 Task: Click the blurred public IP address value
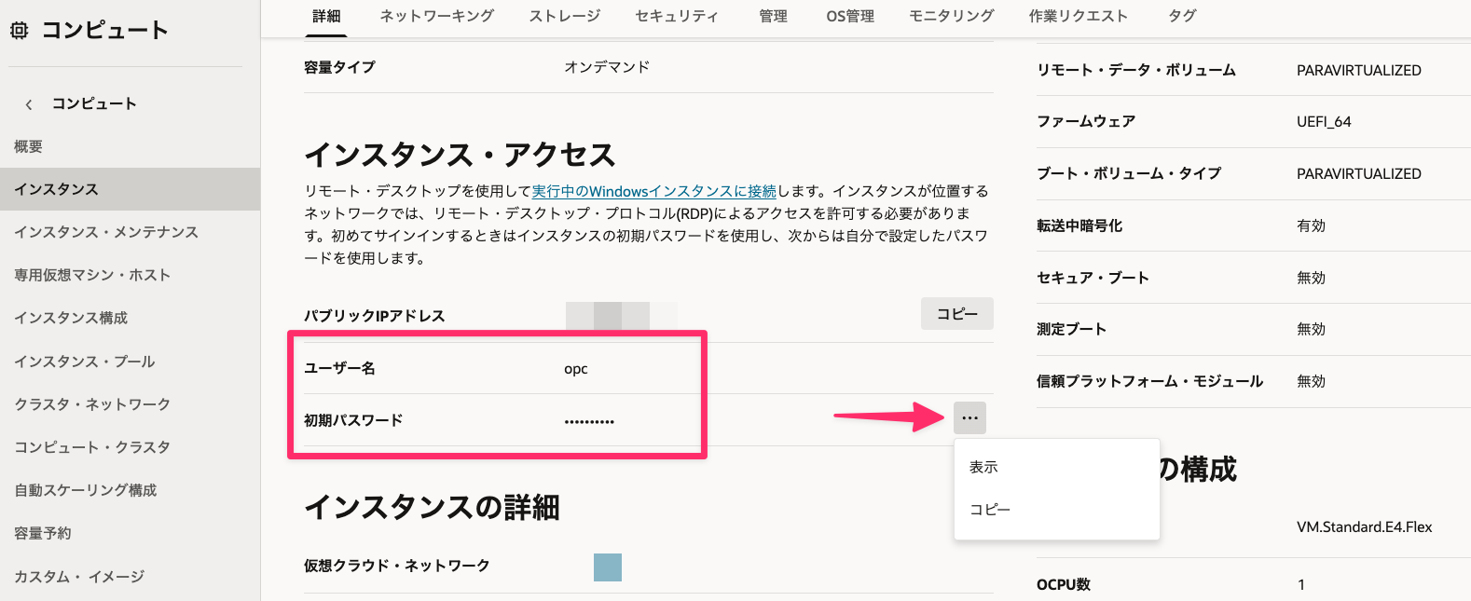tap(622, 316)
